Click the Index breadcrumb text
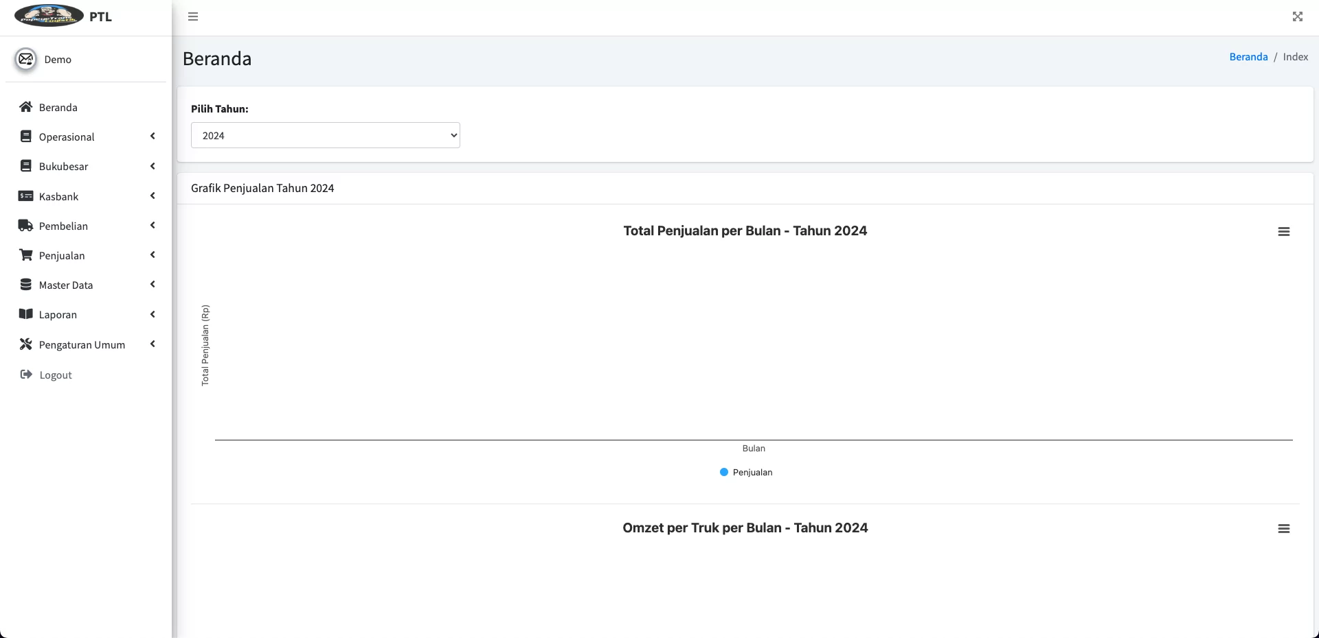 (x=1296, y=57)
